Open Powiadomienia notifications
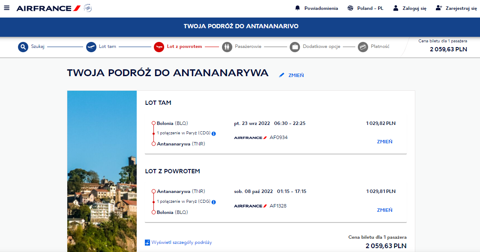 321,8
